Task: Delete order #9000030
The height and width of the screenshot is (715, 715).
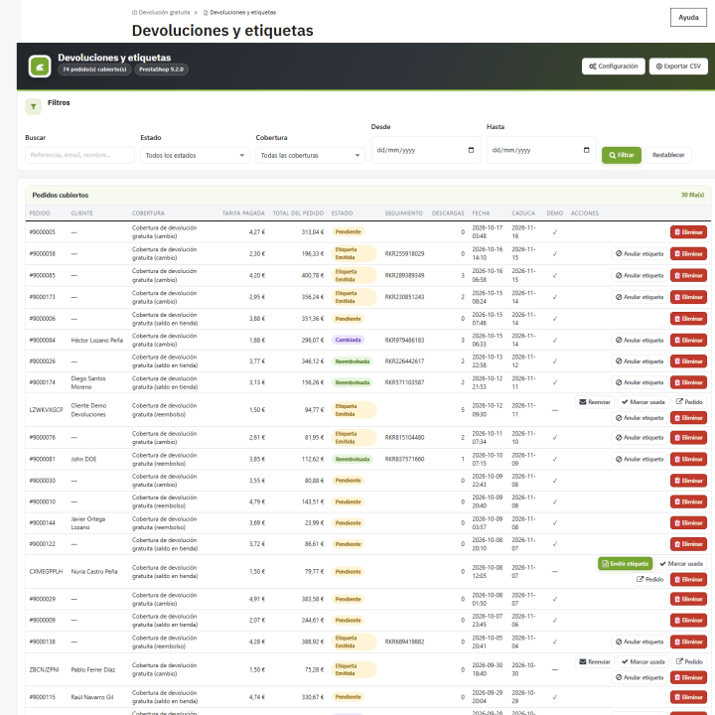Action: pos(688,481)
